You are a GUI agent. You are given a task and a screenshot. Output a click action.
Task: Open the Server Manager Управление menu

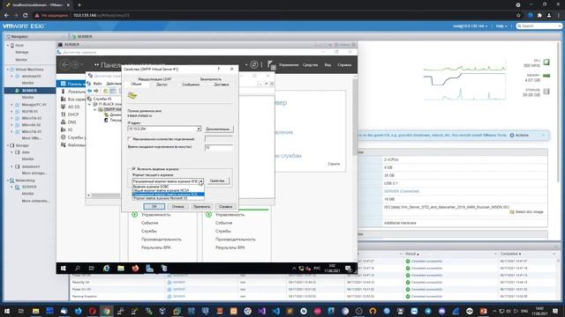(x=289, y=65)
